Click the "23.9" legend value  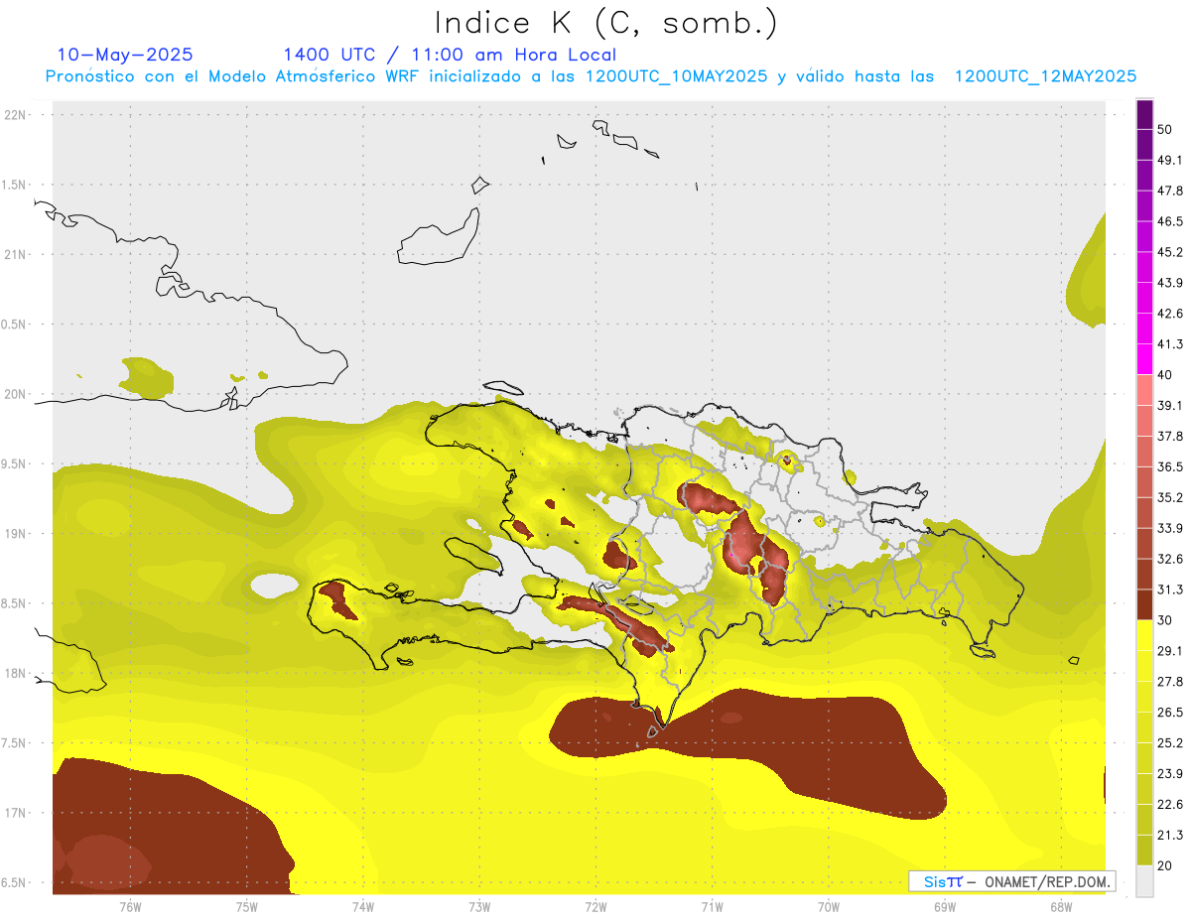tap(1170, 774)
